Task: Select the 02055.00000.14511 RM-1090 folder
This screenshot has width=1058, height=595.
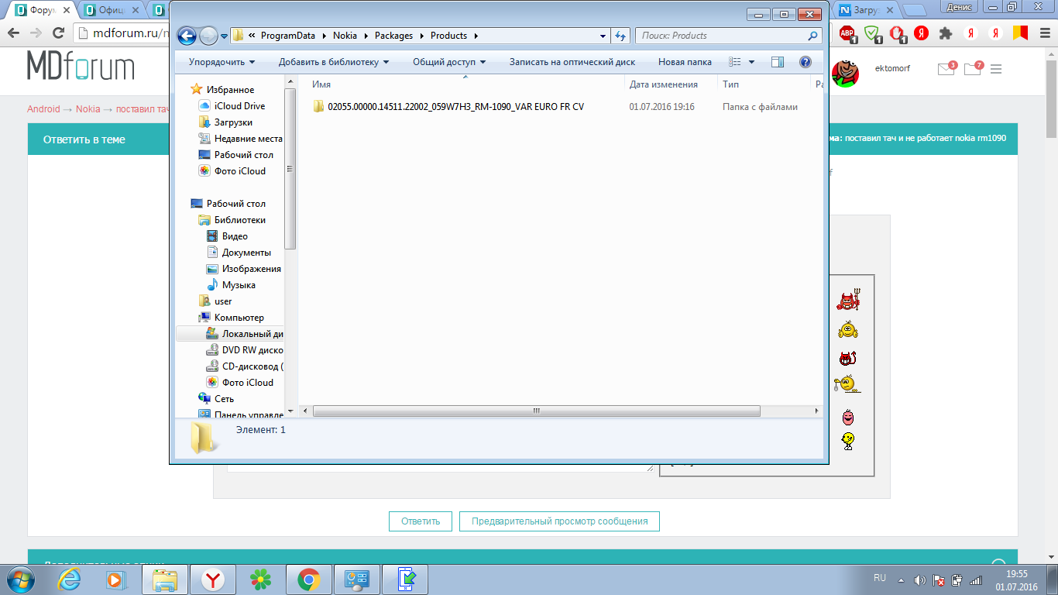Action: click(455, 107)
